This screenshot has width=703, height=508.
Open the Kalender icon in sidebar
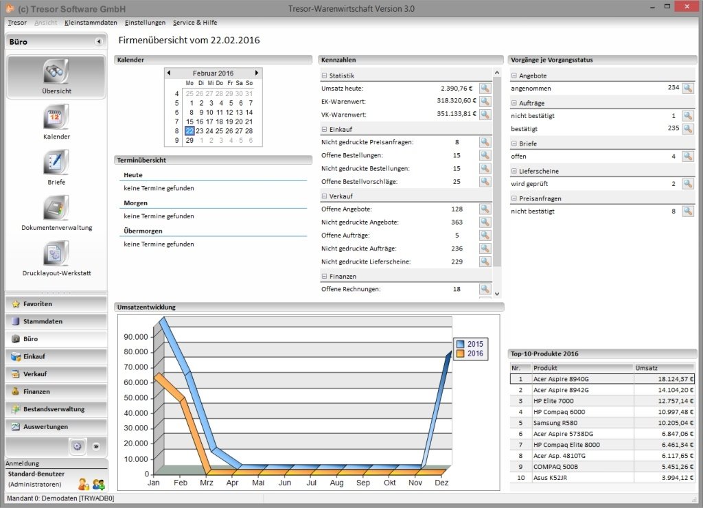point(56,117)
